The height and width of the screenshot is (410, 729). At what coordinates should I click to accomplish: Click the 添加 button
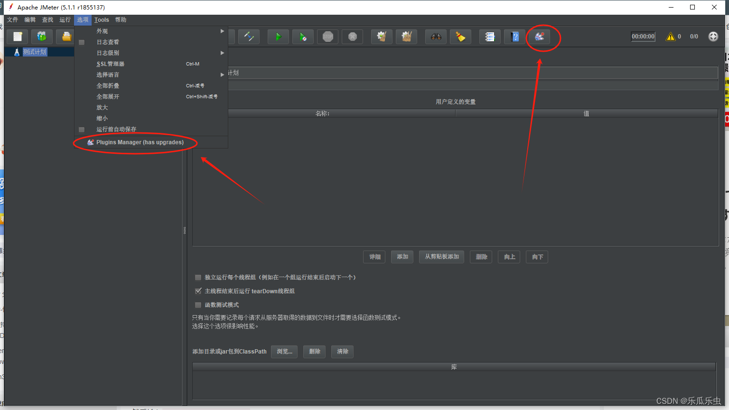[402, 257]
